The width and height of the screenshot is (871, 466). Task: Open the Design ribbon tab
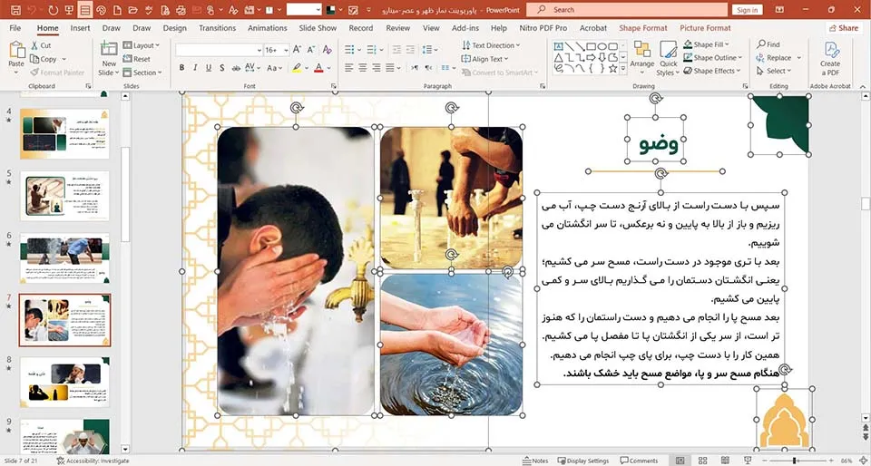pyautogui.click(x=175, y=28)
